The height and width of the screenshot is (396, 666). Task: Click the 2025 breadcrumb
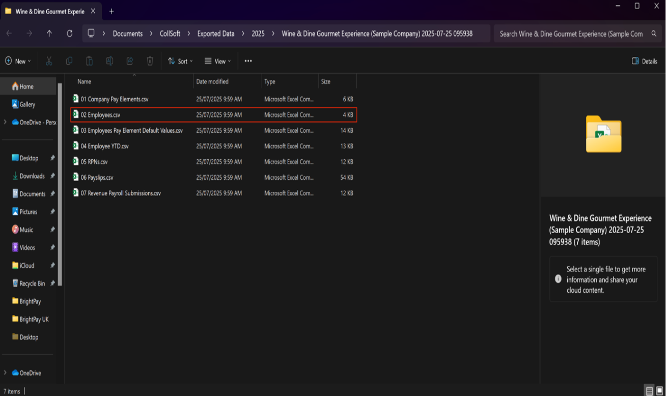pyautogui.click(x=258, y=34)
